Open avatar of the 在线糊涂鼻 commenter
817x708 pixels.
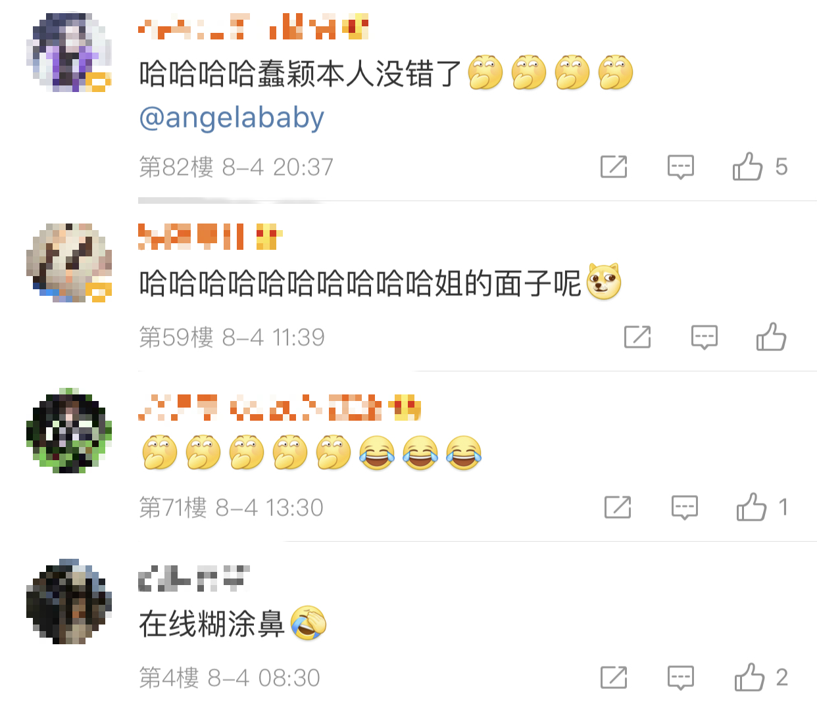(69, 602)
